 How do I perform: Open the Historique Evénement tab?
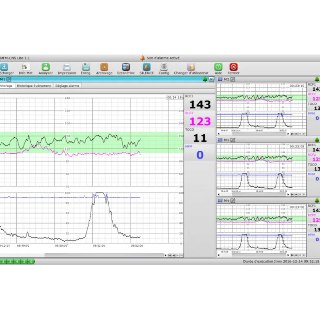click(34, 86)
